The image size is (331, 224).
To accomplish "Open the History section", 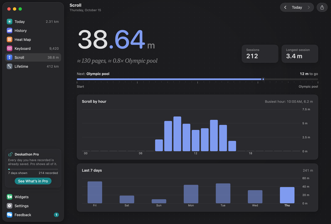I will [x=33, y=31].
